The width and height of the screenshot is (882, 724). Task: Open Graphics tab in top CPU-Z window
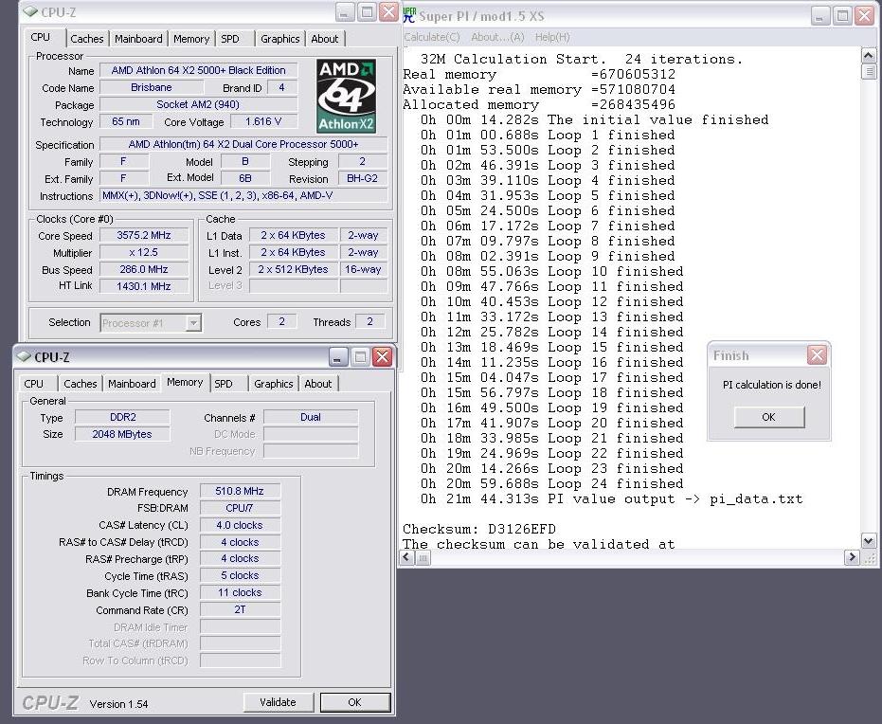pos(280,39)
